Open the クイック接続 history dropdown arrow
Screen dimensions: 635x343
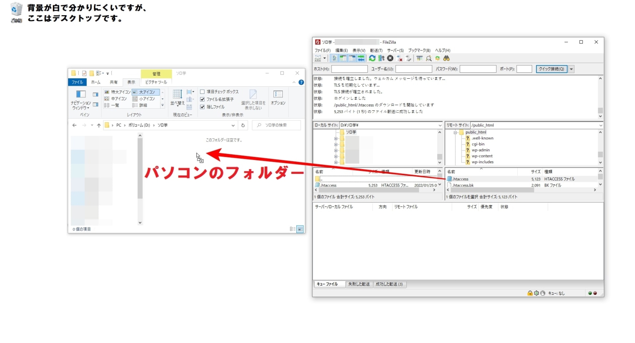(x=571, y=69)
